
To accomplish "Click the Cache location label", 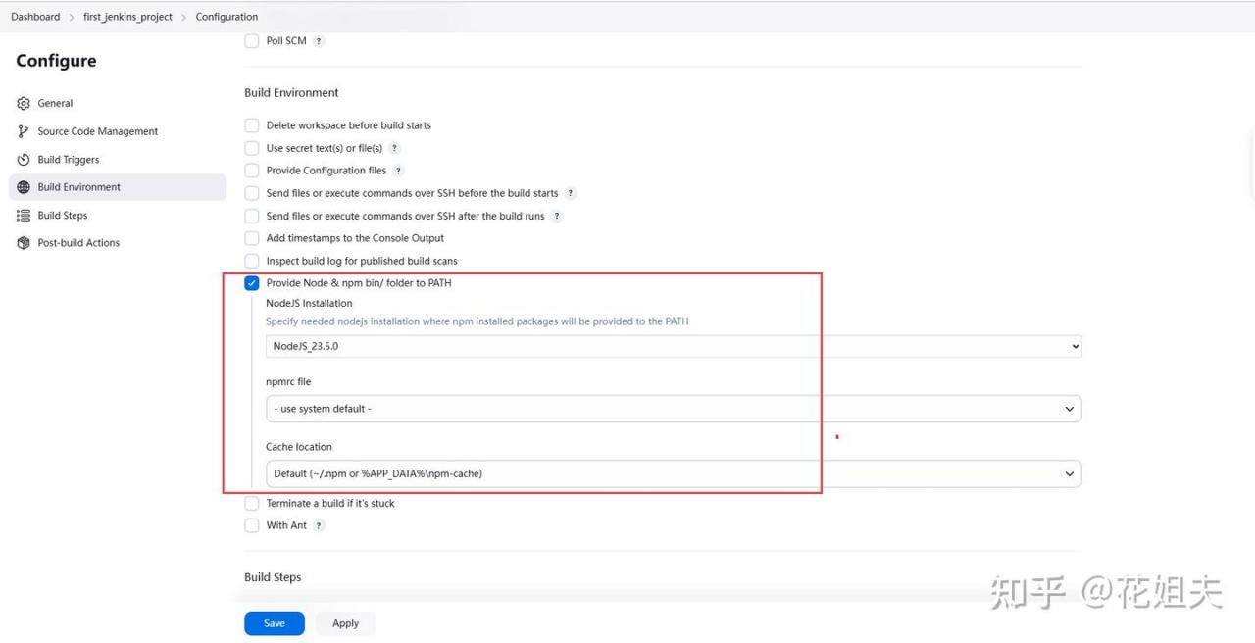I will (299, 447).
